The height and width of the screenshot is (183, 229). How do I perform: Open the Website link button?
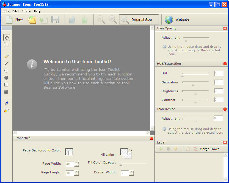point(177,19)
